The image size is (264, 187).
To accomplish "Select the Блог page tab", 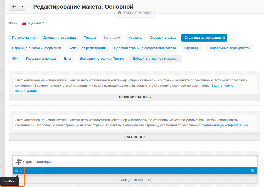I will point(68,58).
